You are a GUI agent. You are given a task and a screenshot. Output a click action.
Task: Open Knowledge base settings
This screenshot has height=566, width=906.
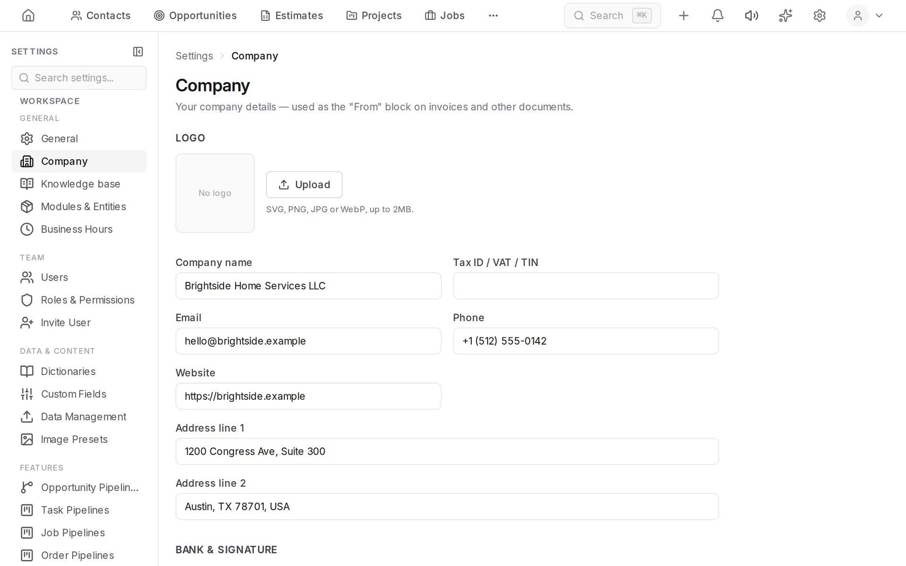point(79,184)
